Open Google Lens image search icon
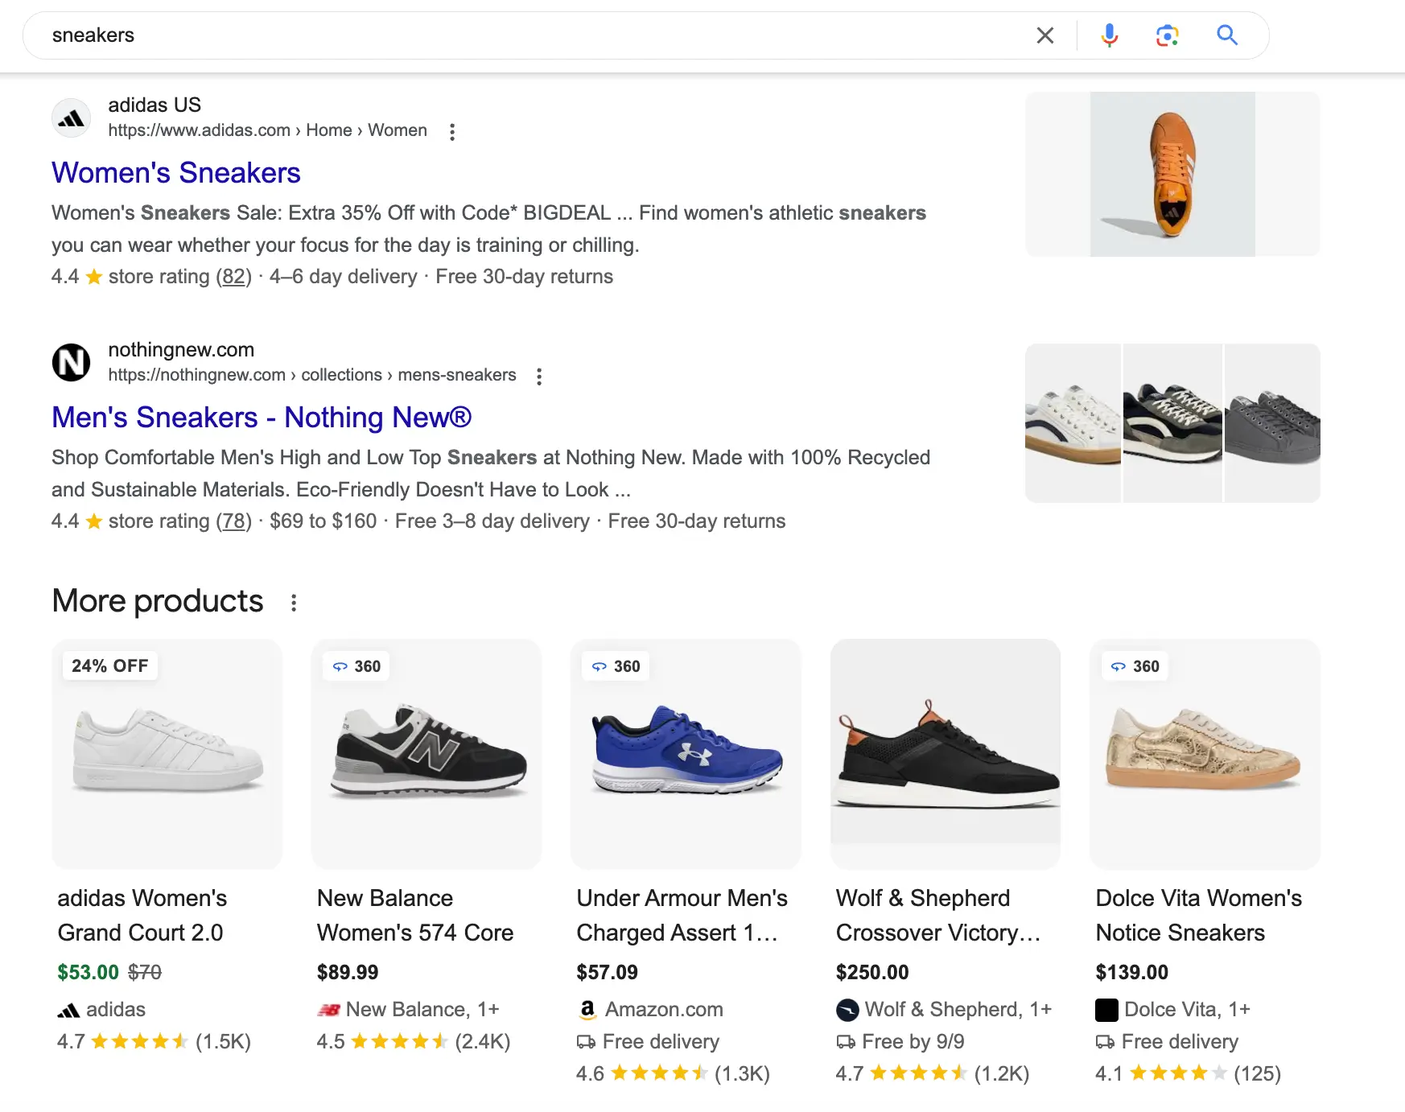Screen dimensions: 1405x1112 click(x=1168, y=35)
